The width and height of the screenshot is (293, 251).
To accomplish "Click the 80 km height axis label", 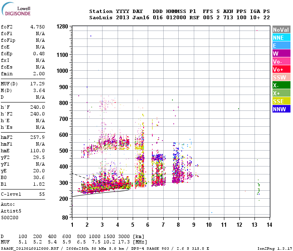I will tap(65, 218).
